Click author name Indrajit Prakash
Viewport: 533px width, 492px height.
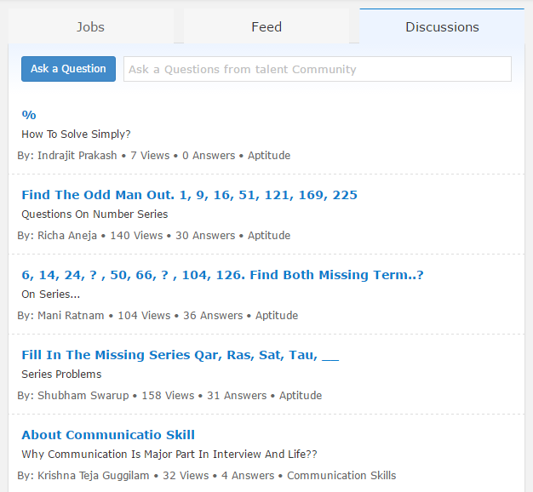(77, 156)
